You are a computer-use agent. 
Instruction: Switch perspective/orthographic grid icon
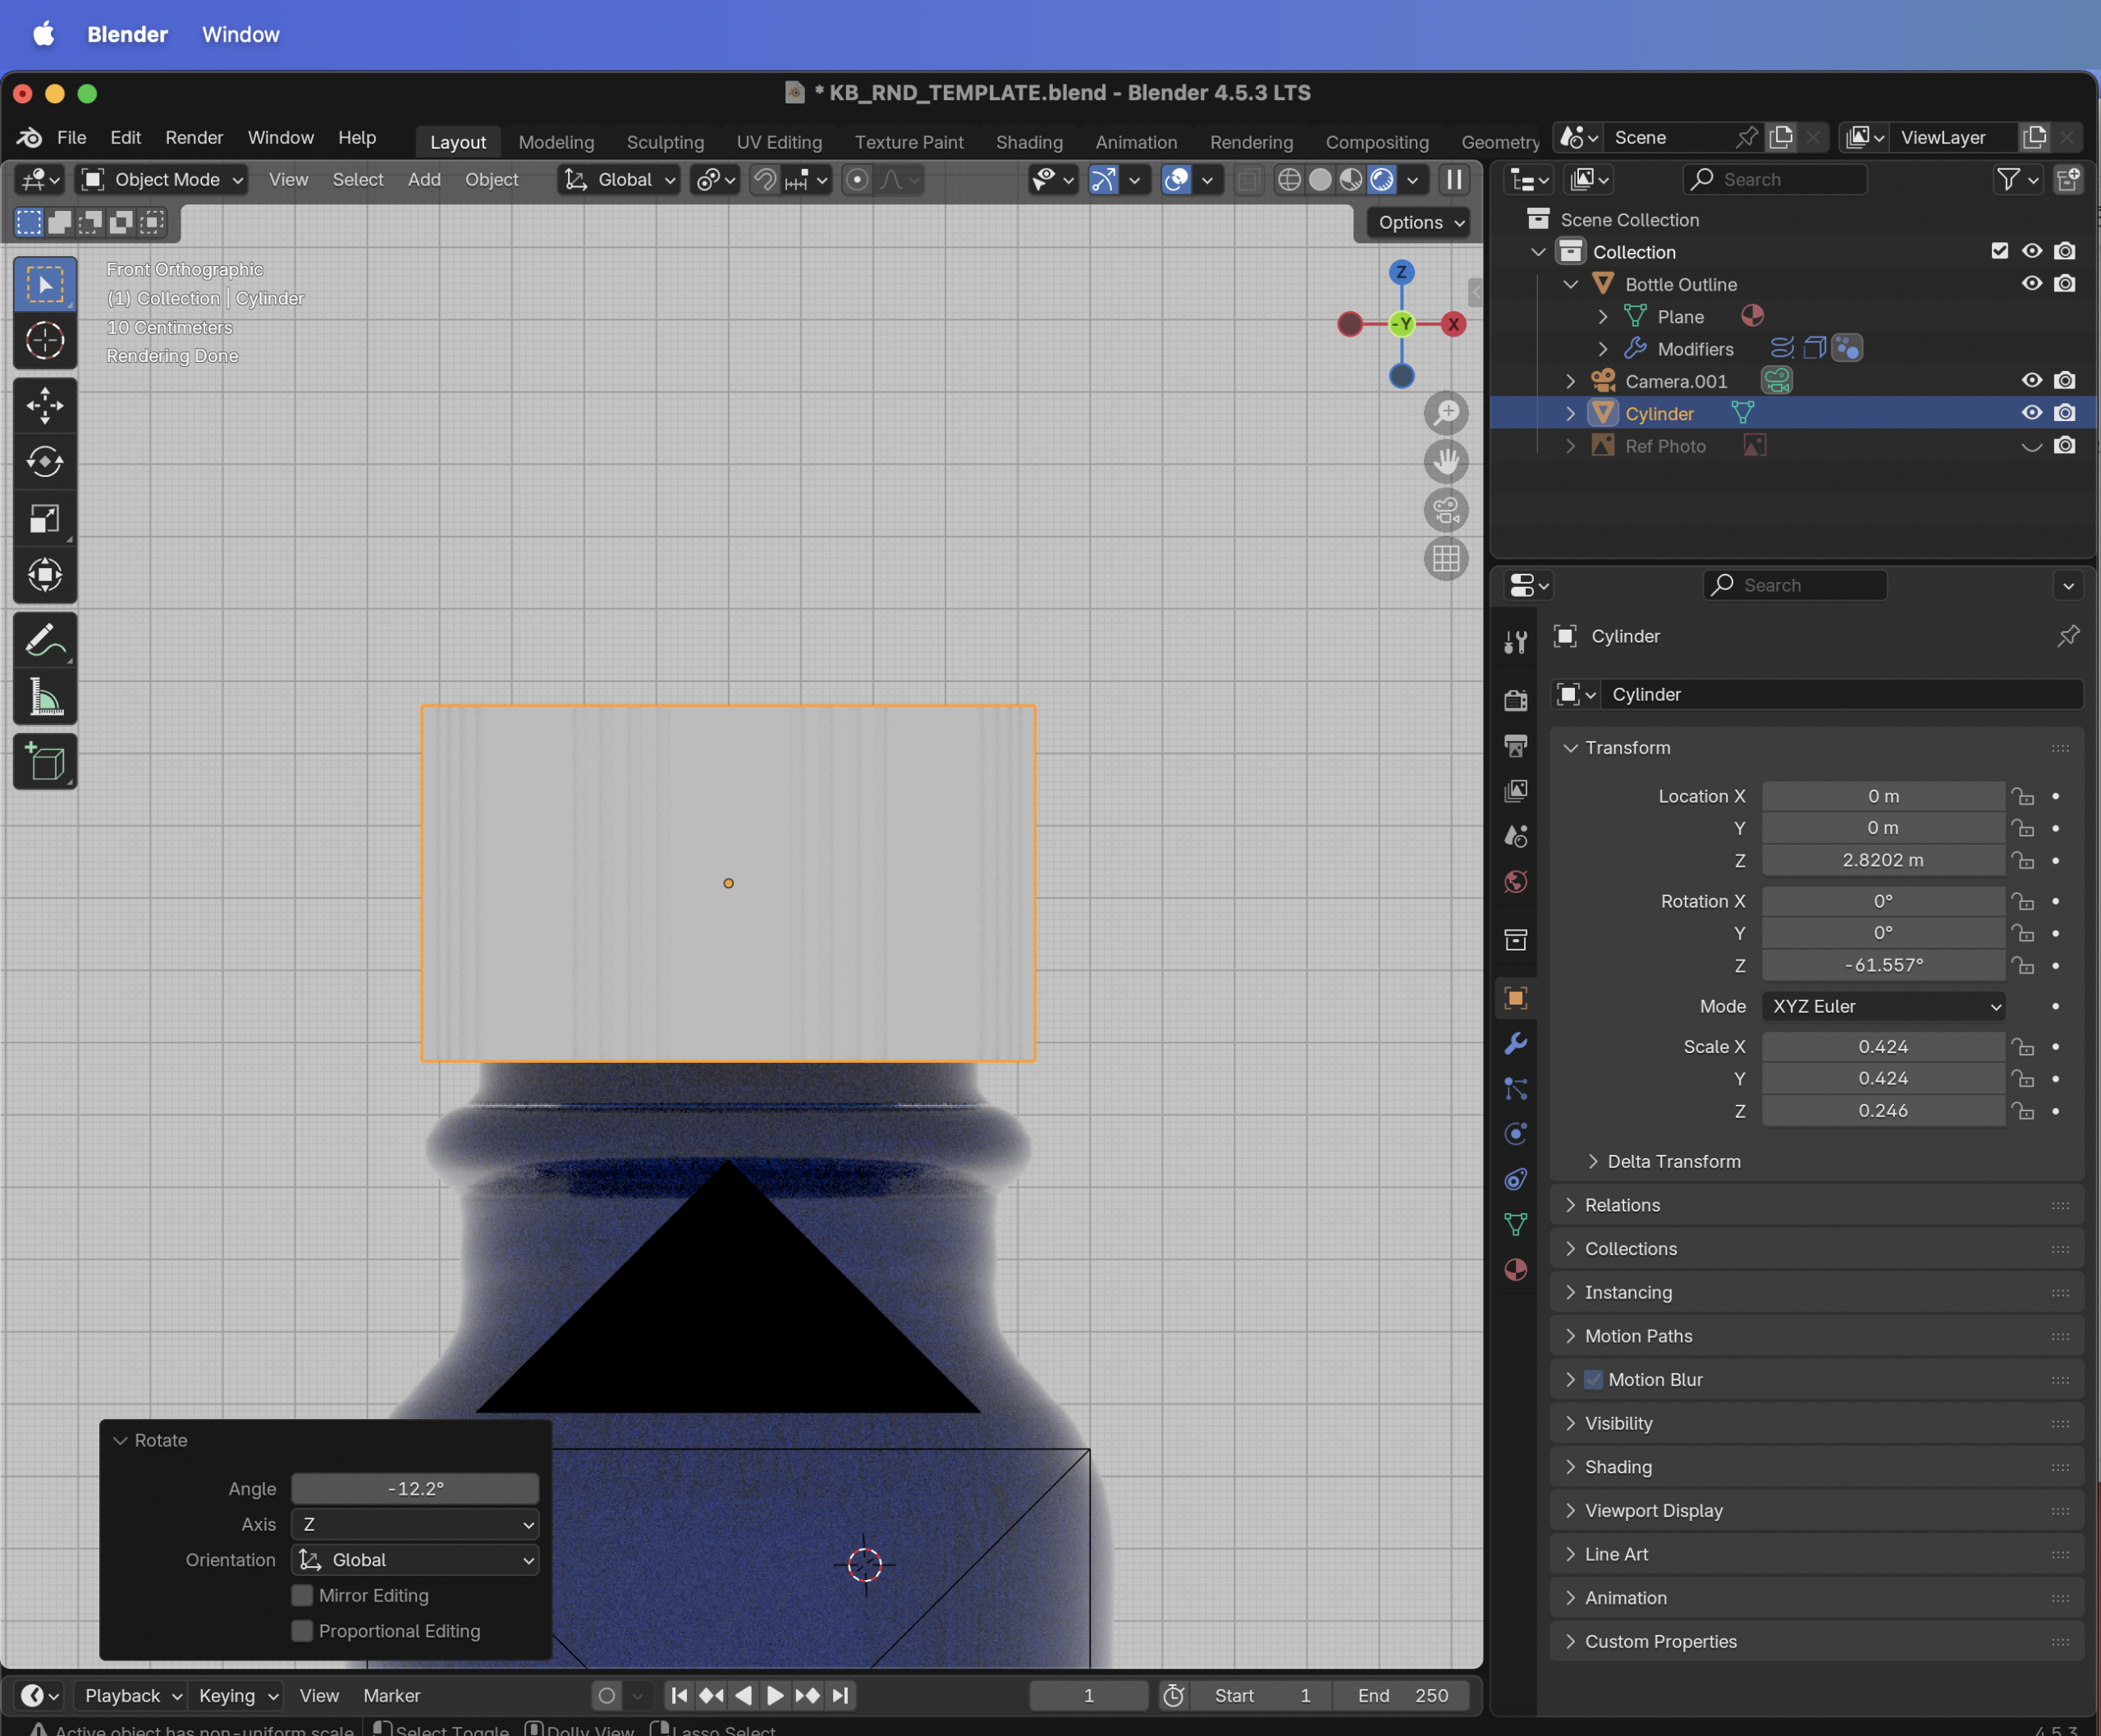click(1446, 558)
